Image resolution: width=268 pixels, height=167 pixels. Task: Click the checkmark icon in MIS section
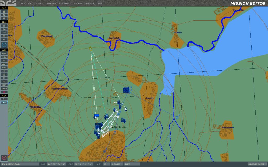coord(4,40)
